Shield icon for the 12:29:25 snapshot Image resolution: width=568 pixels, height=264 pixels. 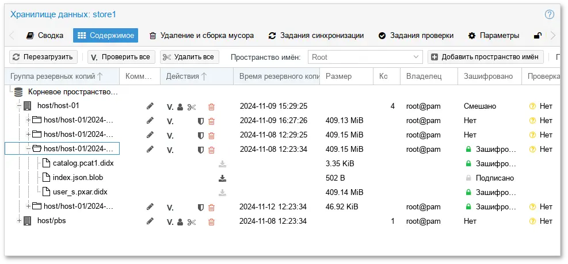click(x=201, y=135)
